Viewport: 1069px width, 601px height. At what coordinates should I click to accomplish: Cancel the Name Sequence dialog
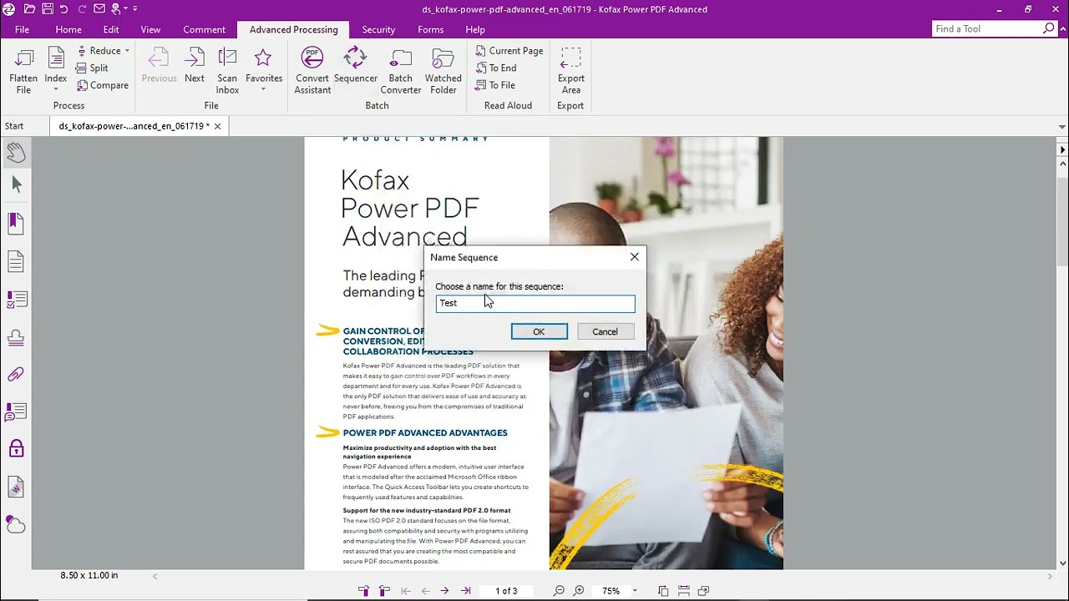(605, 332)
